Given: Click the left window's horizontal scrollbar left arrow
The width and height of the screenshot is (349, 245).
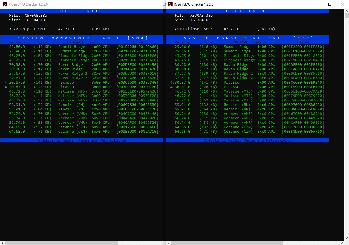Looking at the screenshot, I should coord(2,243).
